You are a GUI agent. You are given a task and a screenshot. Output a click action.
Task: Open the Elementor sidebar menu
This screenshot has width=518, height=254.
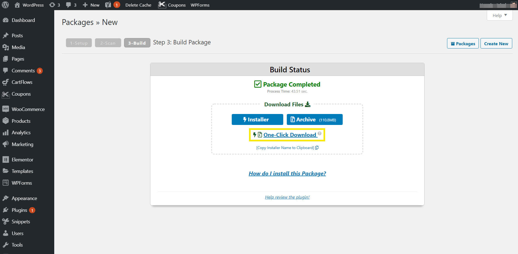coord(22,159)
